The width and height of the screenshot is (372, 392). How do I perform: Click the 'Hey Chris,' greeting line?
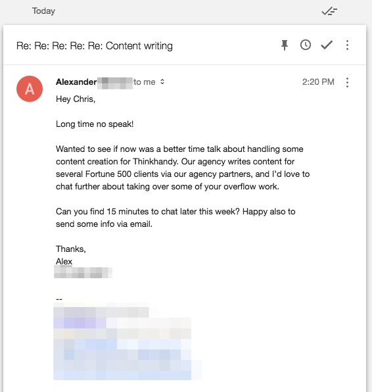tap(76, 99)
